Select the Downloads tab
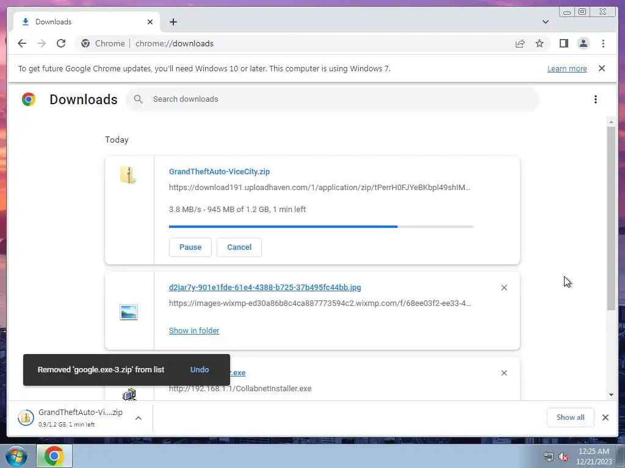625x468 pixels. point(87,22)
